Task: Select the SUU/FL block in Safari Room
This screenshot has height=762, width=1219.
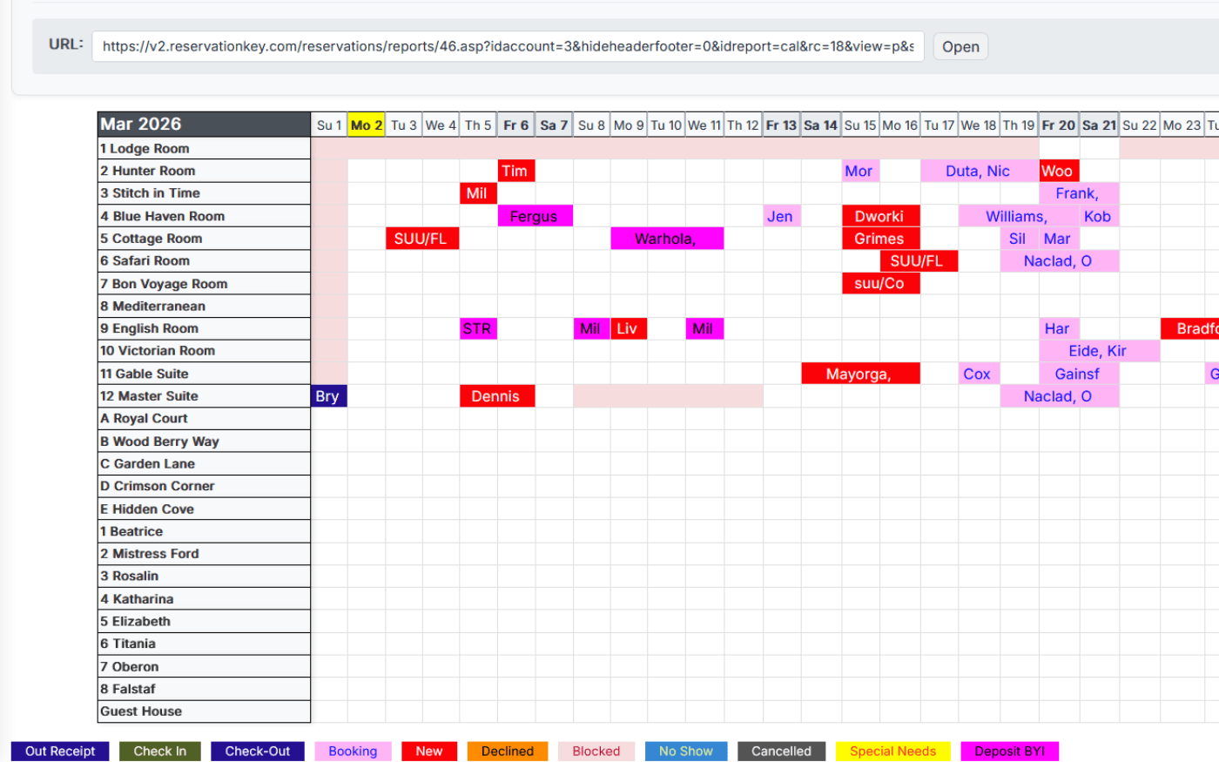Action: (x=919, y=260)
